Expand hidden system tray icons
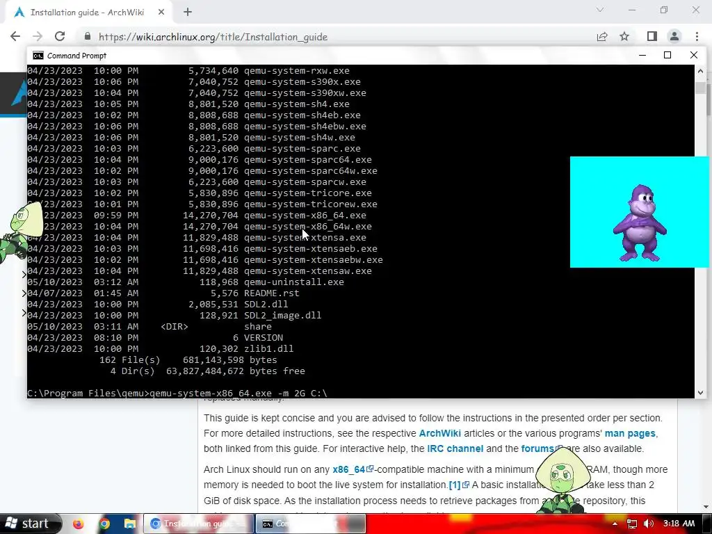 (x=615, y=524)
